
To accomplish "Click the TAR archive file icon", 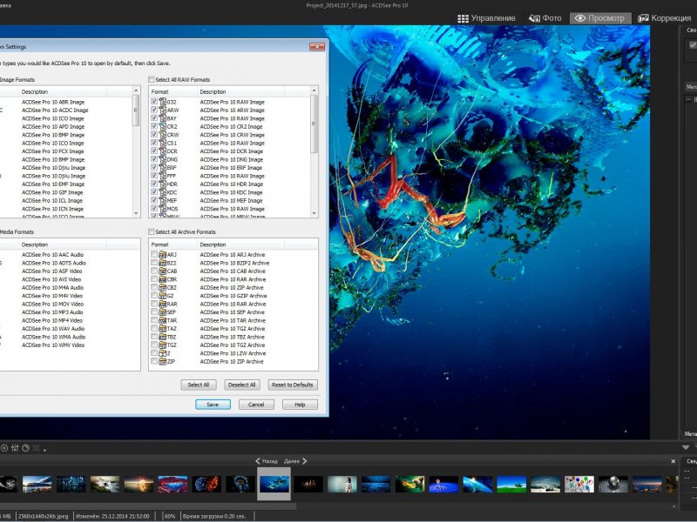I will (163, 320).
